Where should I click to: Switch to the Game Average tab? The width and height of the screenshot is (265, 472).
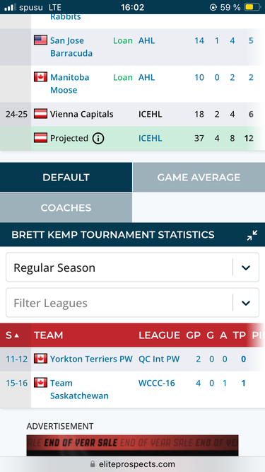coord(199,178)
